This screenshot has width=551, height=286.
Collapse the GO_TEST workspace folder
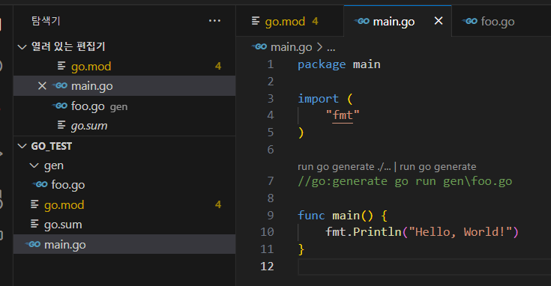point(22,146)
